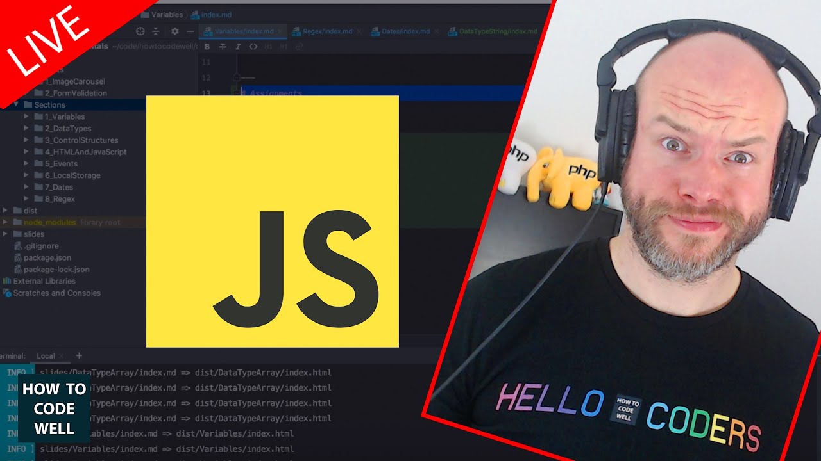821x461 pixels.
Task: Expand the dist folder arrow
Action: coord(6,210)
